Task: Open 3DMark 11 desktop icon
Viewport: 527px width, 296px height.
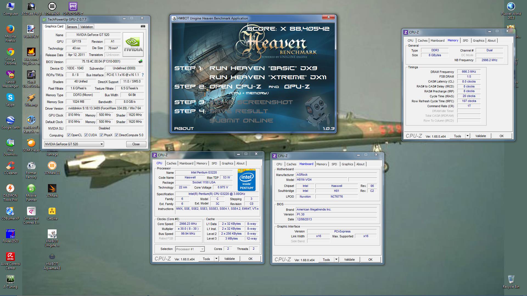Action: click(52, 168)
